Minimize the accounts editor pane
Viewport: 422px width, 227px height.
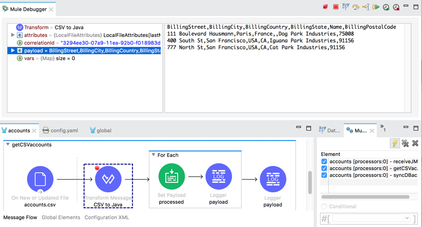coord(298,127)
